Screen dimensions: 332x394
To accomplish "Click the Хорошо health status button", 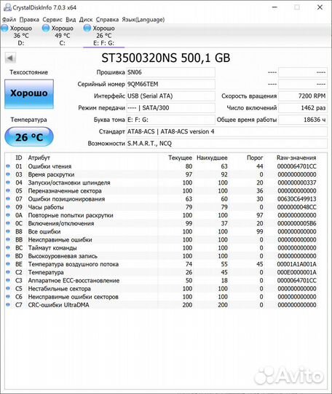I will pyautogui.click(x=29, y=93).
